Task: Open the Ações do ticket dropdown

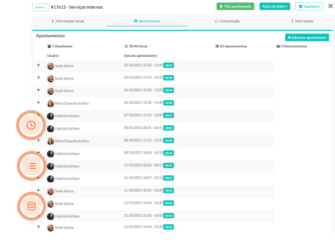Action: [x=275, y=6]
